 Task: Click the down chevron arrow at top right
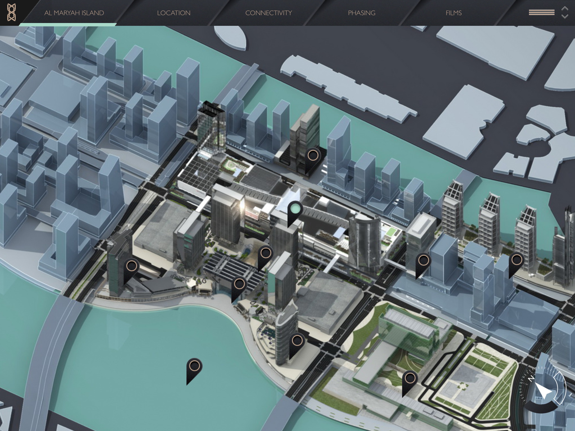pyautogui.click(x=565, y=17)
